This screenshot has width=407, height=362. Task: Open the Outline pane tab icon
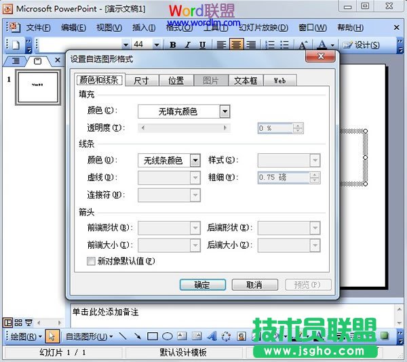(x=16, y=61)
